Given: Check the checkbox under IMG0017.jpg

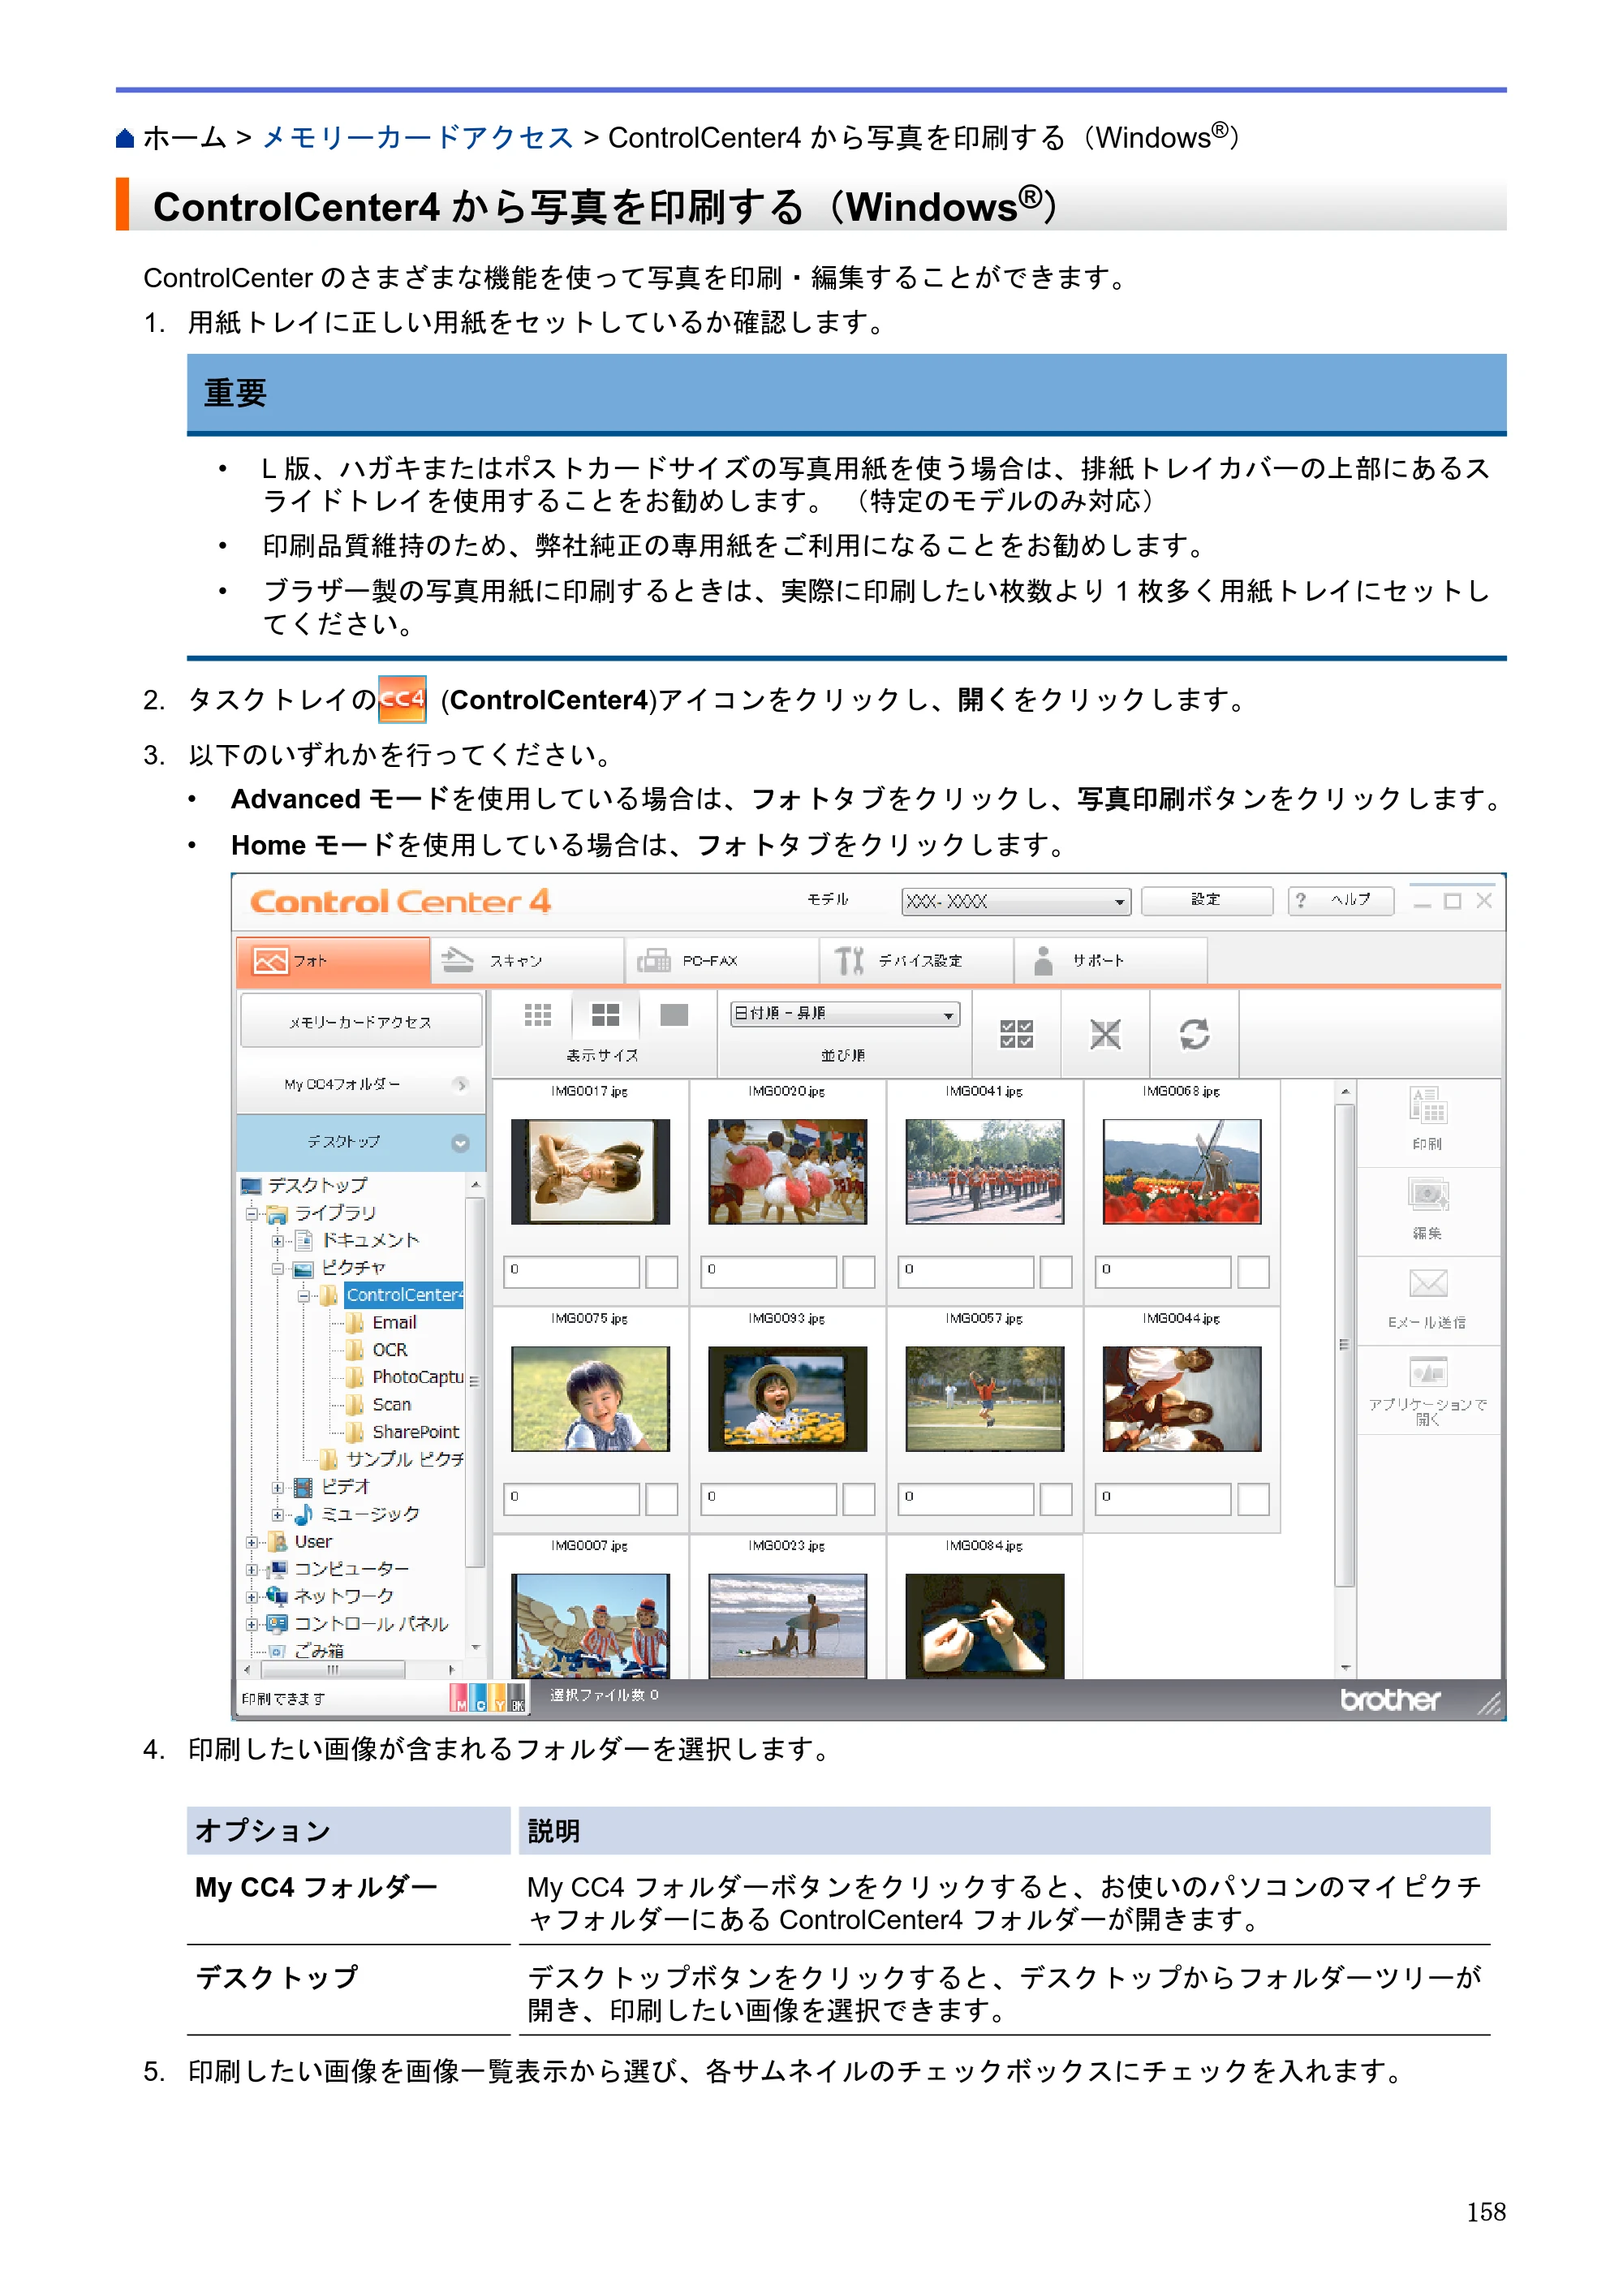Looking at the screenshot, I should click(x=661, y=1272).
